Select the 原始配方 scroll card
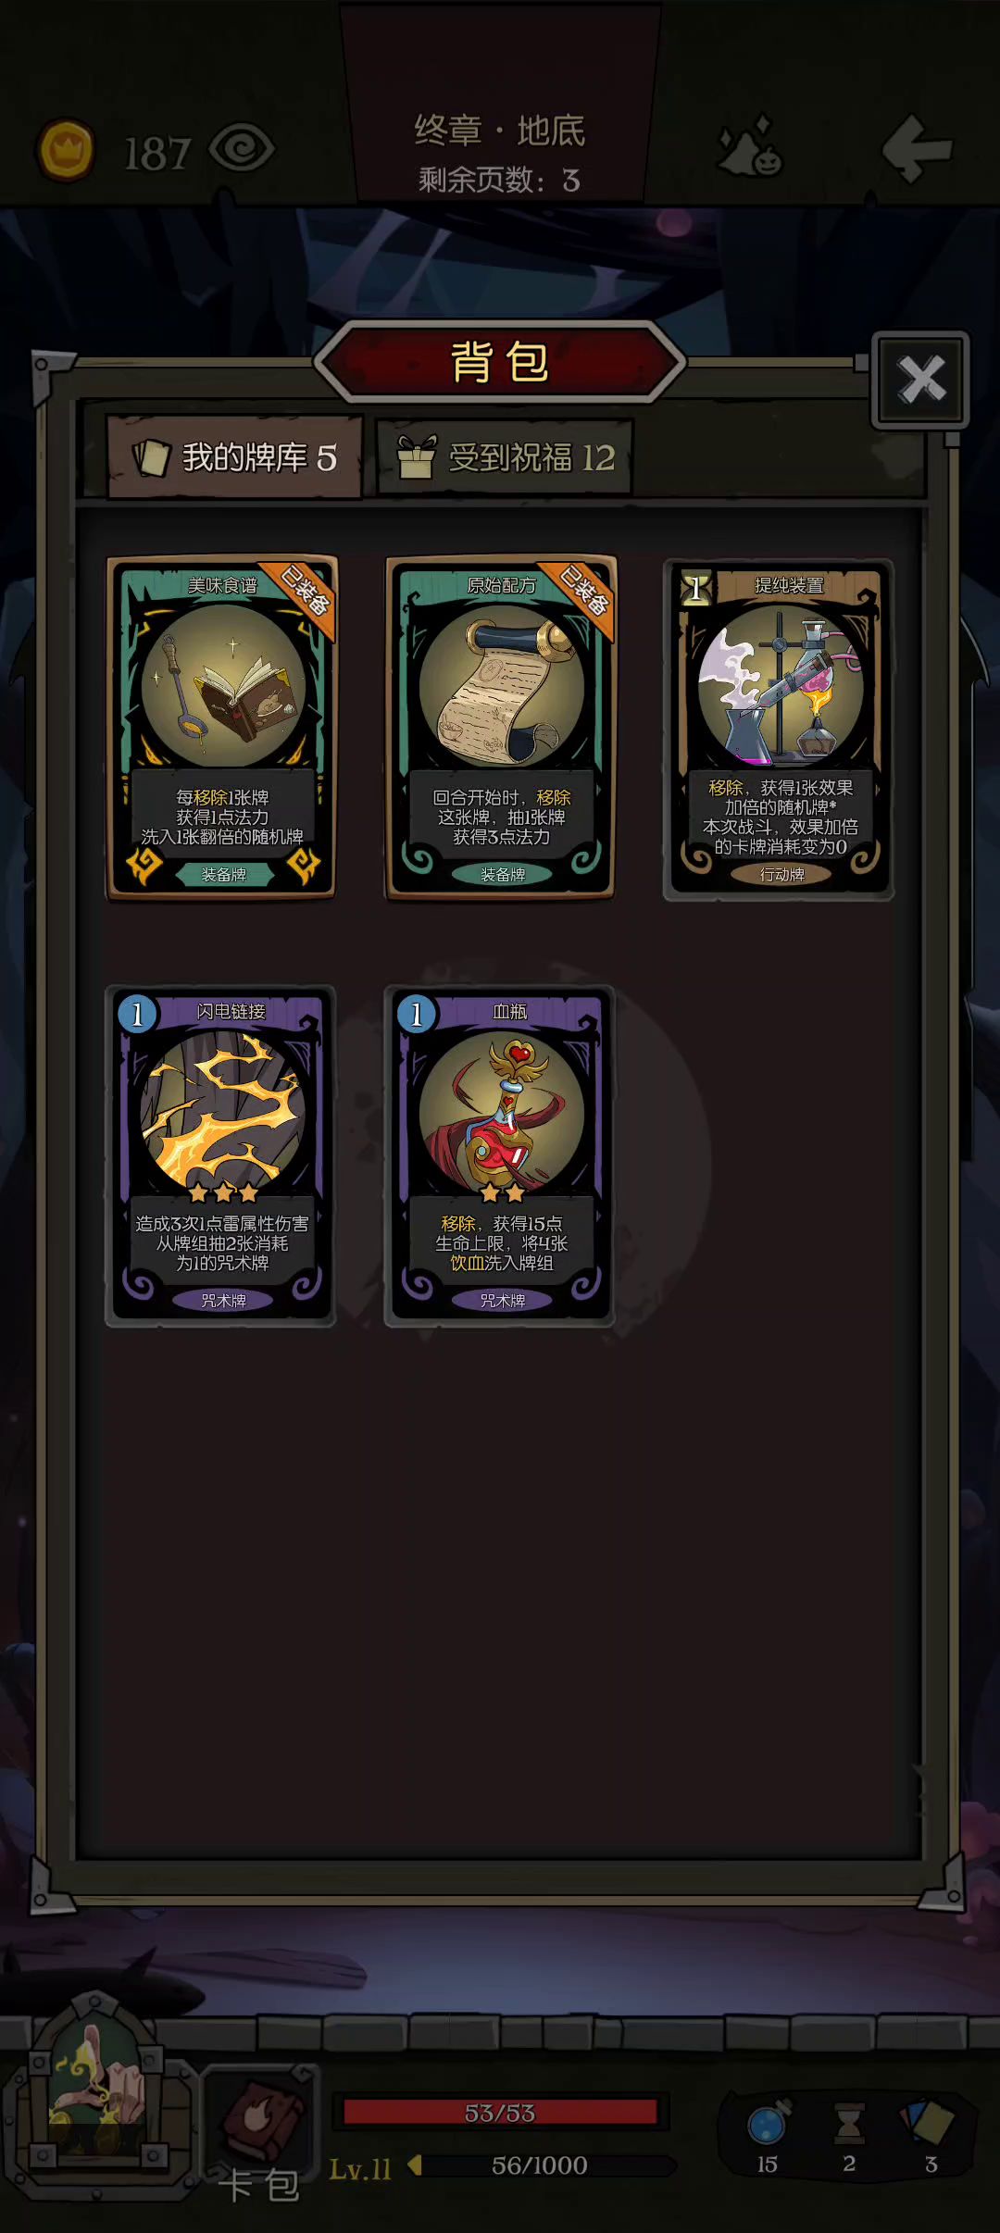The image size is (1000, 2233). (500, 727)
